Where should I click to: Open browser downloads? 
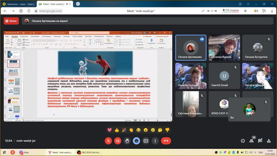pyautogui.click(x=272, y=11)
